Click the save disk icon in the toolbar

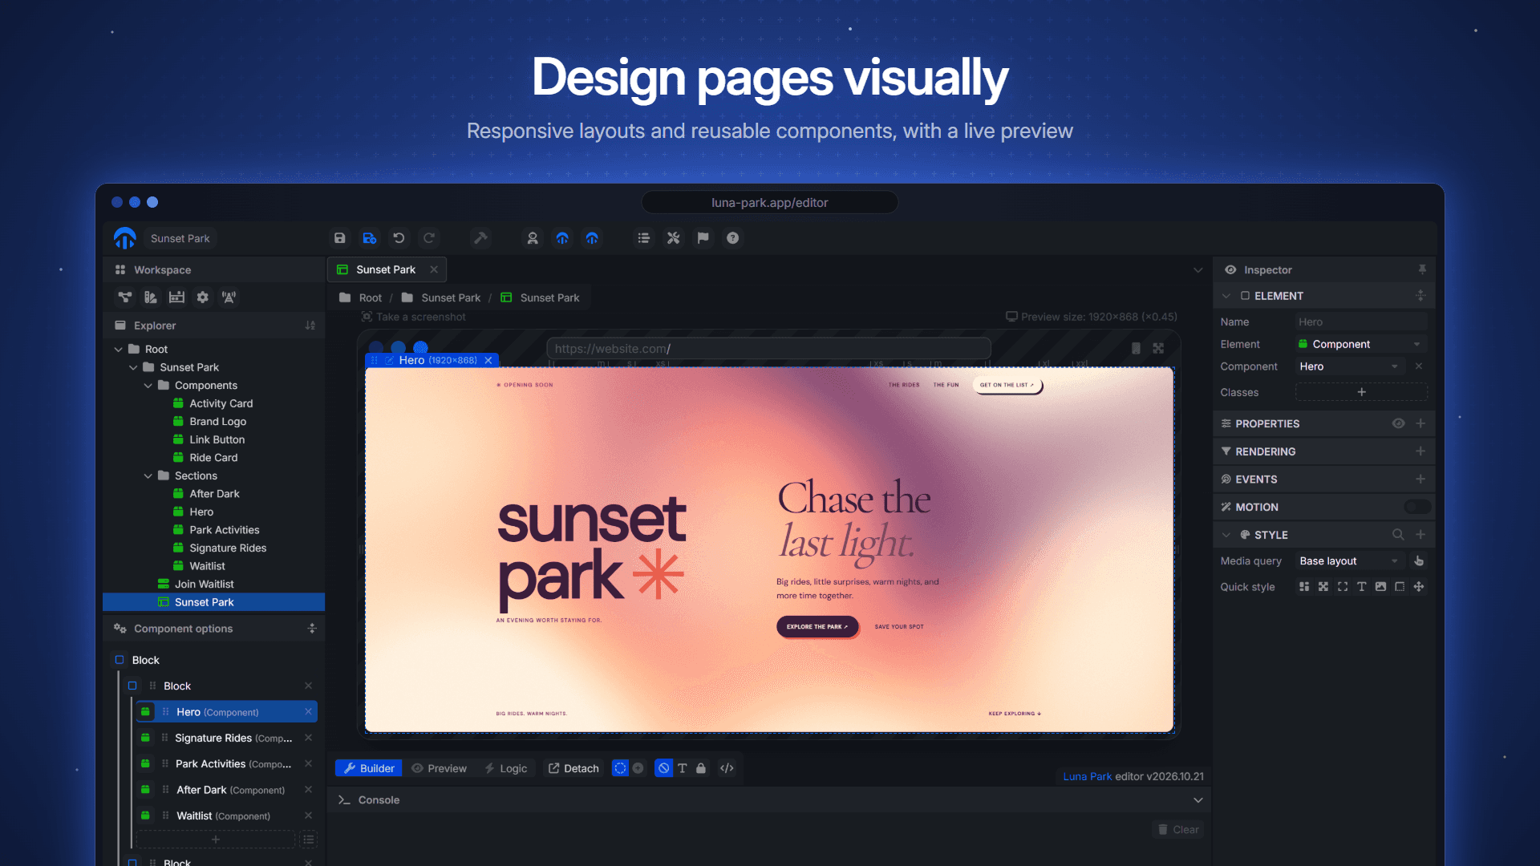click(339, 238)
